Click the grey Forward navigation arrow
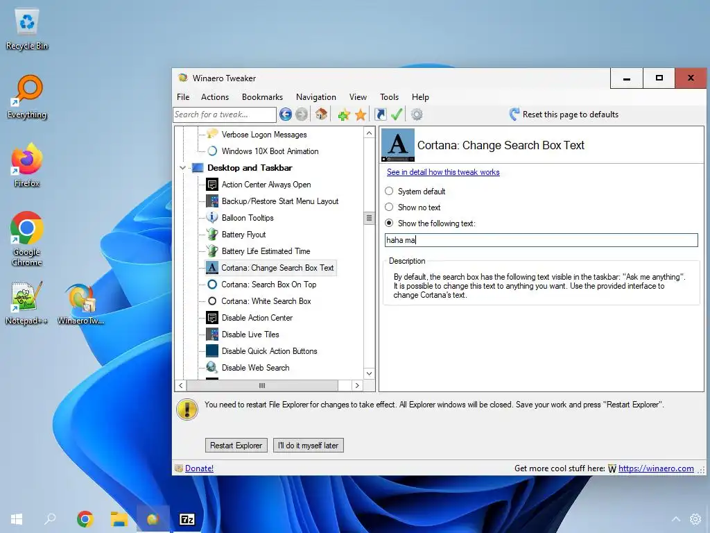This screenshot has width=710, height=533. click(301, 115)
